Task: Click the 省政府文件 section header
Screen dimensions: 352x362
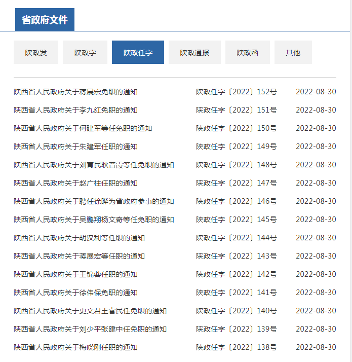Action: pyautogui.click(x=45, y=20)
